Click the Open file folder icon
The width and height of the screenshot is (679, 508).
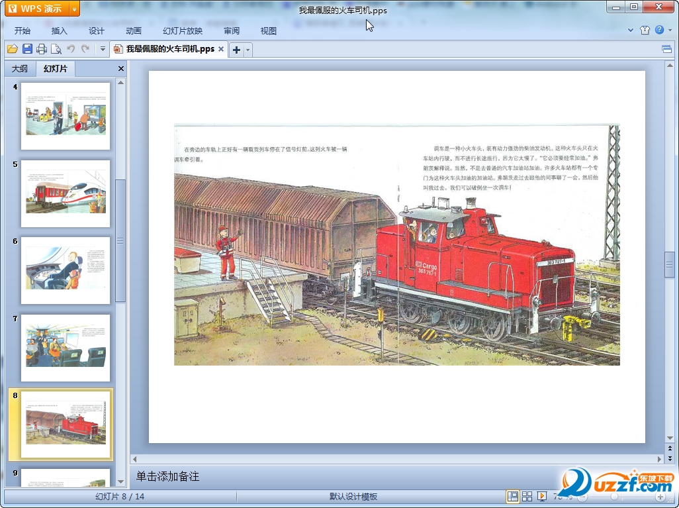tap(12, 49)
